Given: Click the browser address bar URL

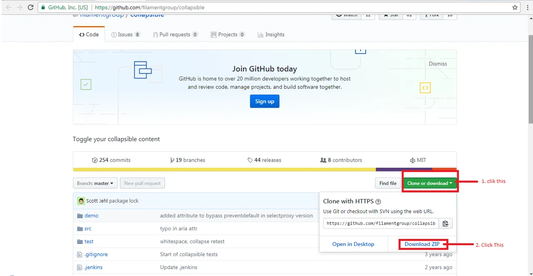Looking at the screenshot, I should (149, 7).
